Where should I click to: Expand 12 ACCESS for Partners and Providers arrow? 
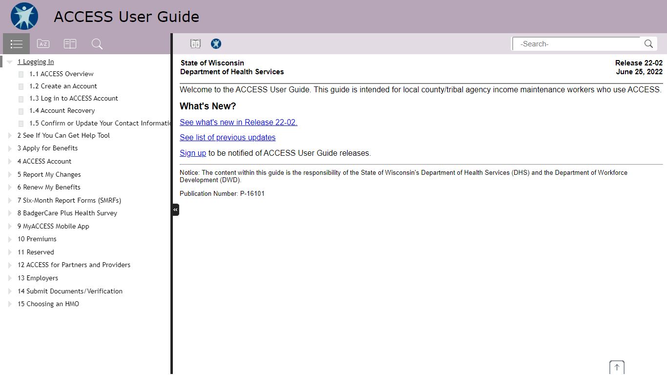[10, 265]
